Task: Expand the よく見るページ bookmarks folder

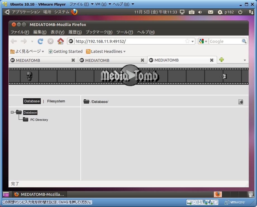Action: [x=27, y=51]
